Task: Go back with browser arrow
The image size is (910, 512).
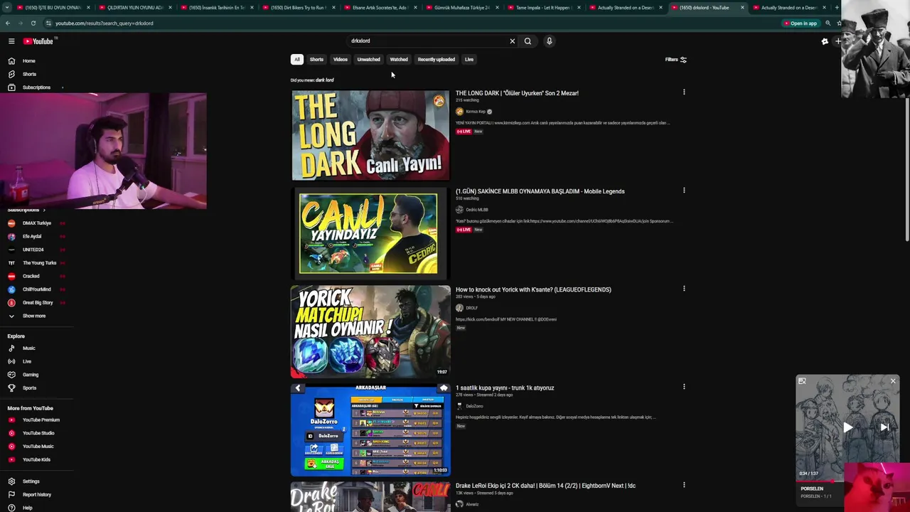Action: click(x=7, y=23)
